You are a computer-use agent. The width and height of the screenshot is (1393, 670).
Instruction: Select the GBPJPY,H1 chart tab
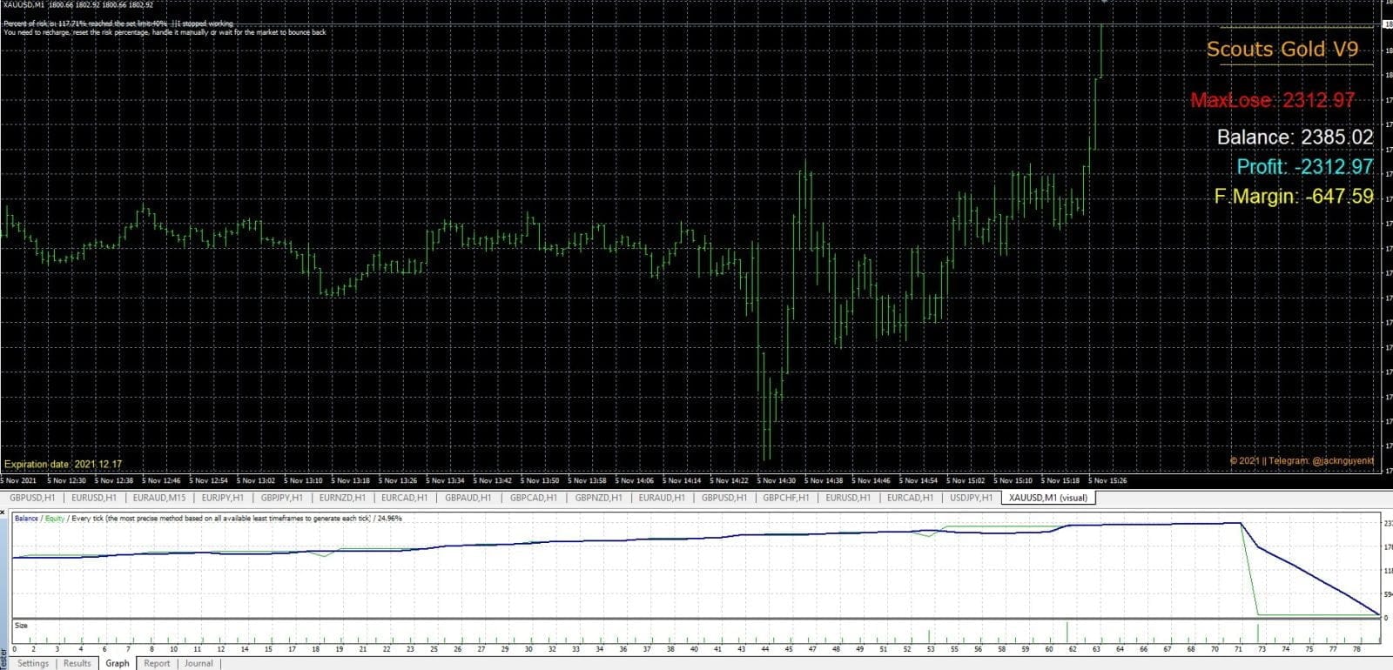click(281, 498)
